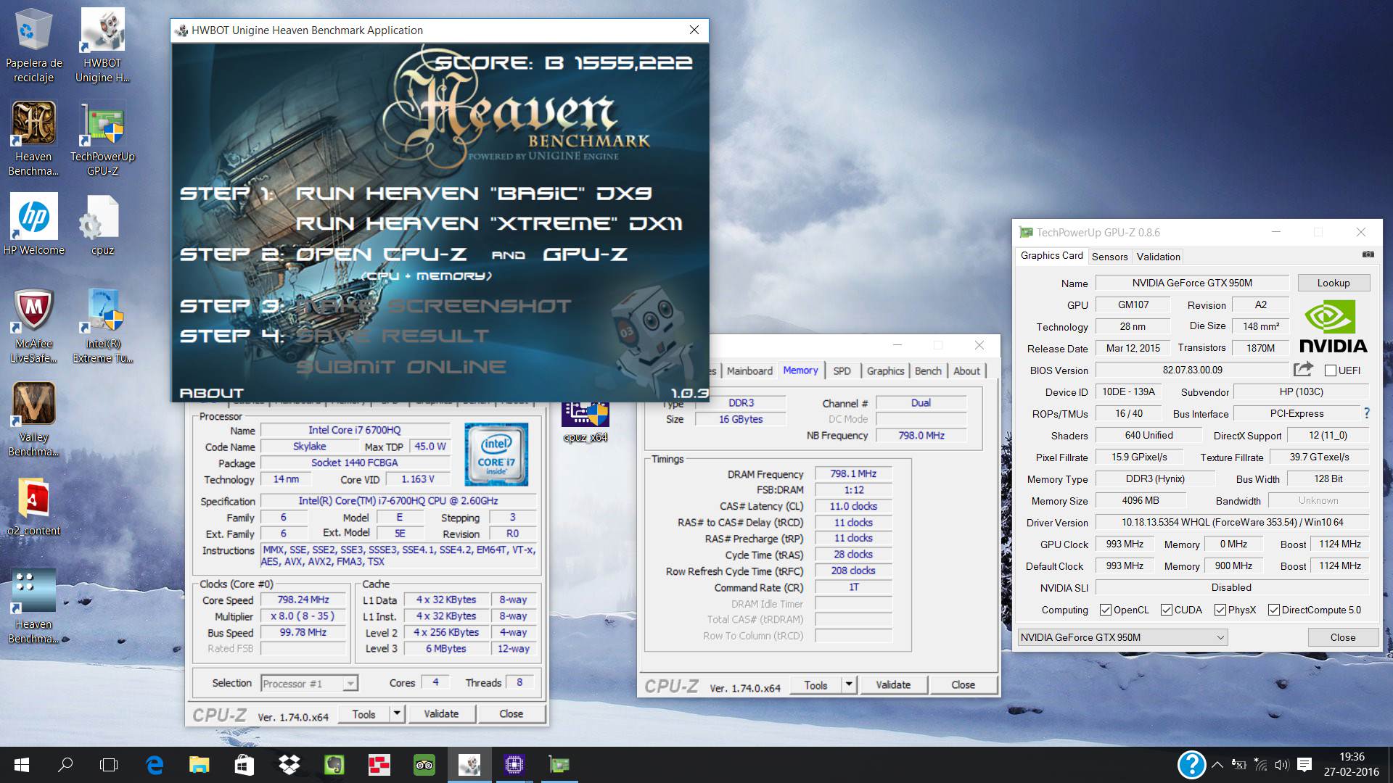Screen dimensions: 1393x783
Task: Click the DRAM Frequency value 798.1 MHz
Action: pos(853,473)
